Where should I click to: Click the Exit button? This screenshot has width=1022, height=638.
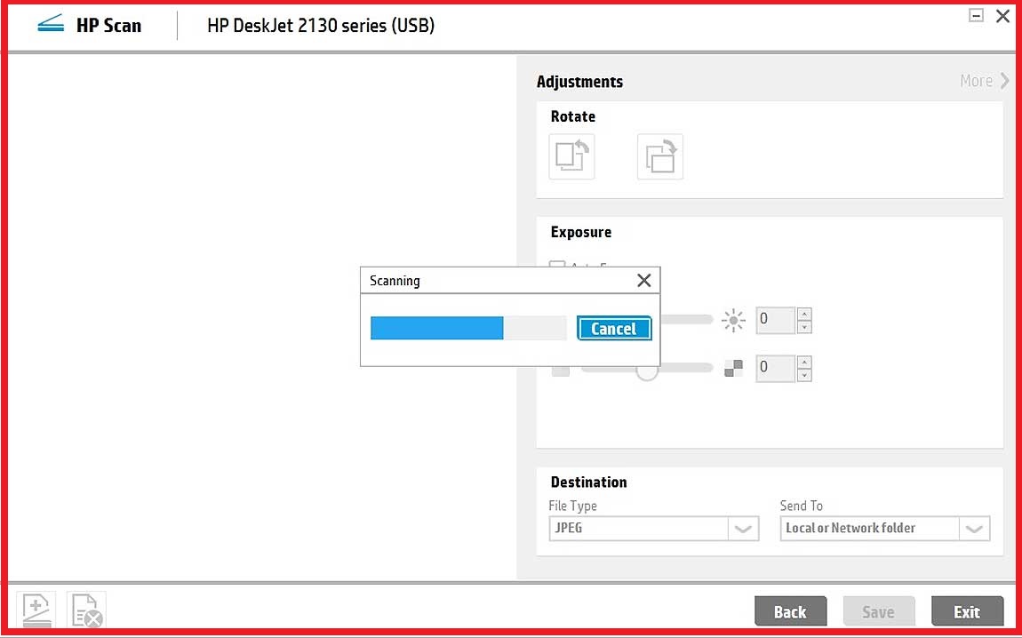967,611
